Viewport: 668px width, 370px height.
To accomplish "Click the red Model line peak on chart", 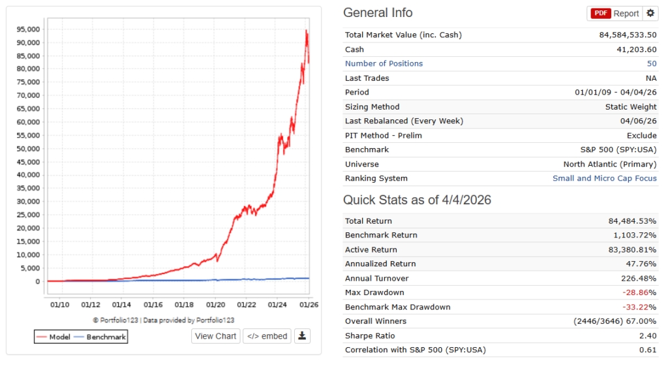I will tap(306, 31).
